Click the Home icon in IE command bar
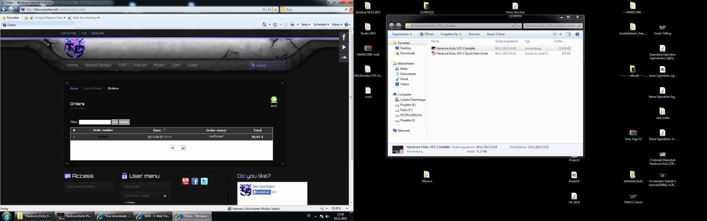This screenshot has width=707, height=221. (x=264, y=25)
